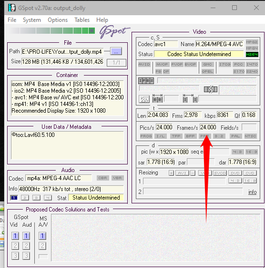This screenshot has height=268, width=265.
Task: Click the S240 colorimetry indicator
Action: (x=252, y=71)
